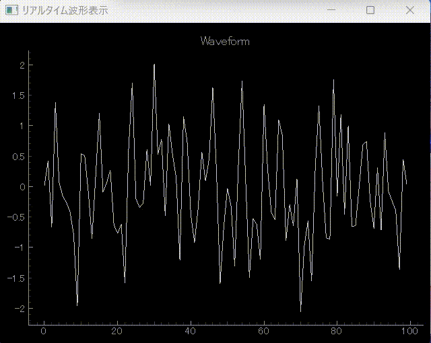Click x-axis label 60
The height and width of the screenshot is (343, 431).
(263, 331)
